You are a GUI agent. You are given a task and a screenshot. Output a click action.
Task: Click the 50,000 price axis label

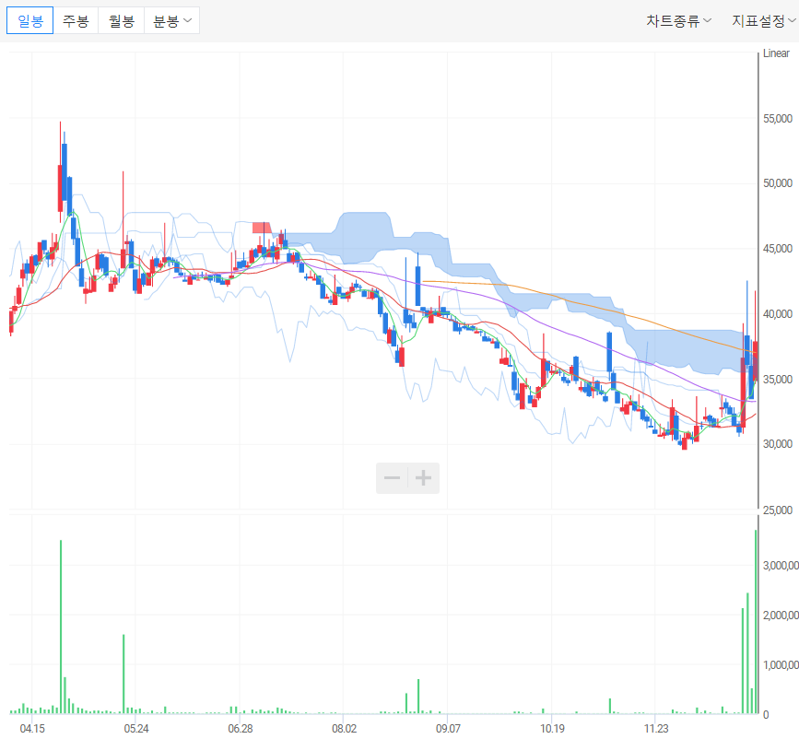coord(778,183)
